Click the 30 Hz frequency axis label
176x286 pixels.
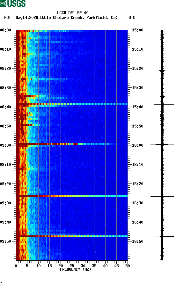[83, 266]
